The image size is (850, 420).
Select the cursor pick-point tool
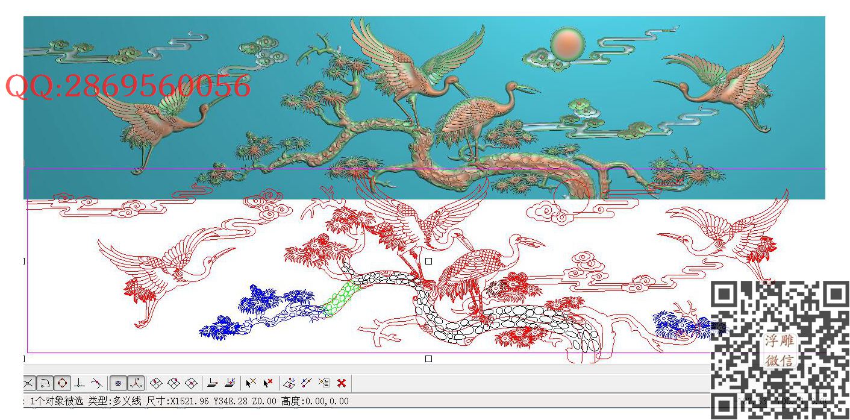pyautogui.click(x=251, y=383)
